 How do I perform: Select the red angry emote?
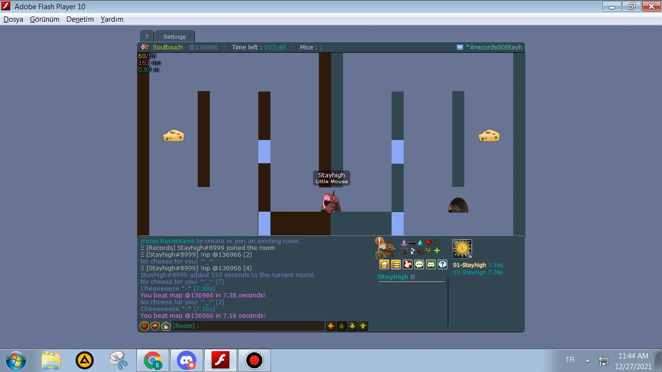point(437,243)
